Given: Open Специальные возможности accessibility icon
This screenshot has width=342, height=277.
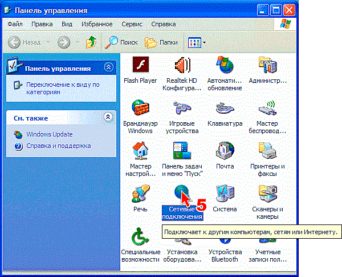Looking at the screenshot, I should point(140,236).
